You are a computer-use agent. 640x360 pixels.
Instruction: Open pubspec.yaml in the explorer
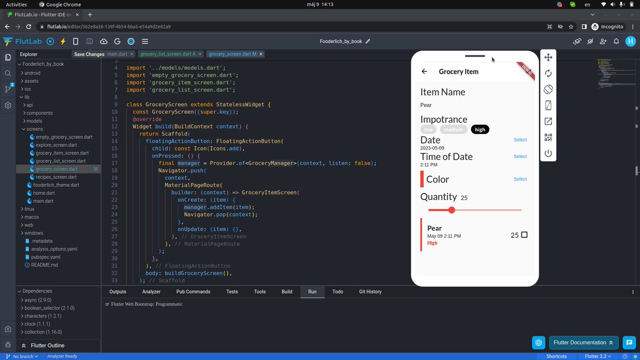coord(45,257)
